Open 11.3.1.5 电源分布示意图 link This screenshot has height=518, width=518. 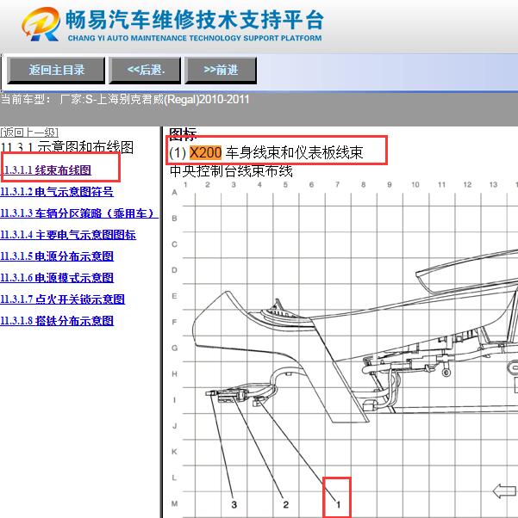pyautogui.click(x=57, y=256)
